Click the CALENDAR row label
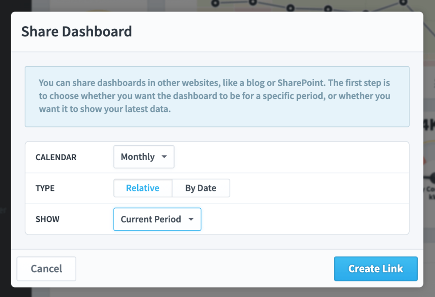This screenshot has height=297, width=435. 56,157
